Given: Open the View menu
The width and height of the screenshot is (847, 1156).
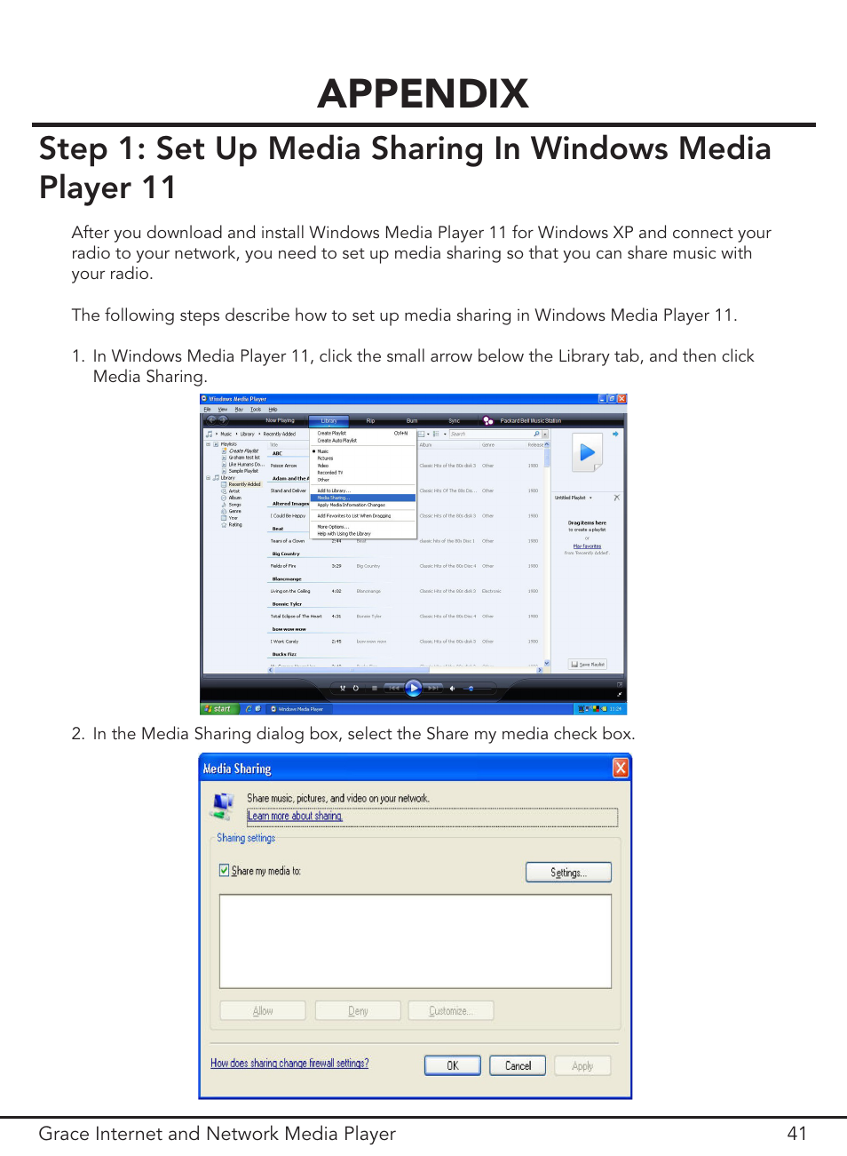Looking at the screenshot, I should (x=223, y=410).
